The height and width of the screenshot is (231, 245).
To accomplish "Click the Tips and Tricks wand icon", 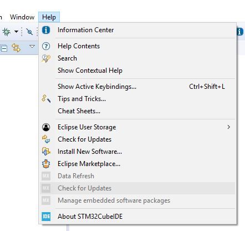I will [46, 99].
